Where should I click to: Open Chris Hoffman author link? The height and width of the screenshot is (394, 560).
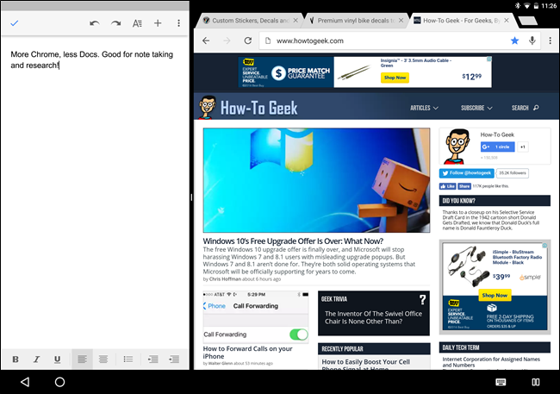225,278
